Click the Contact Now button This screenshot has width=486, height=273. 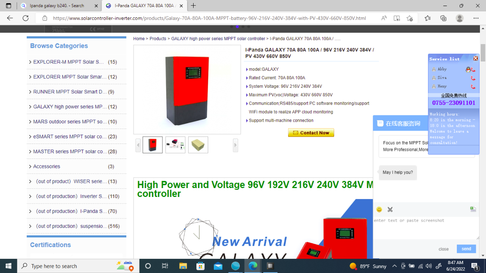[311, 133]
